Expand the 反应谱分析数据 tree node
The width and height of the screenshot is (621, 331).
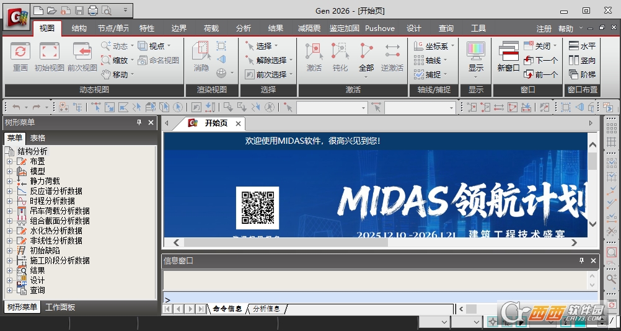[x=9, y=191]
